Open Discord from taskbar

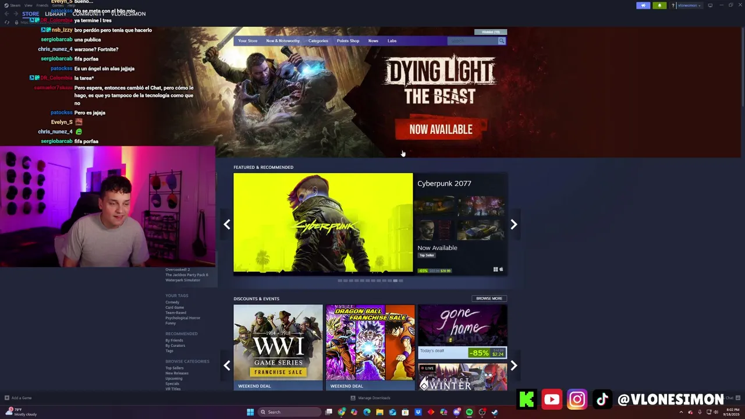457,412
